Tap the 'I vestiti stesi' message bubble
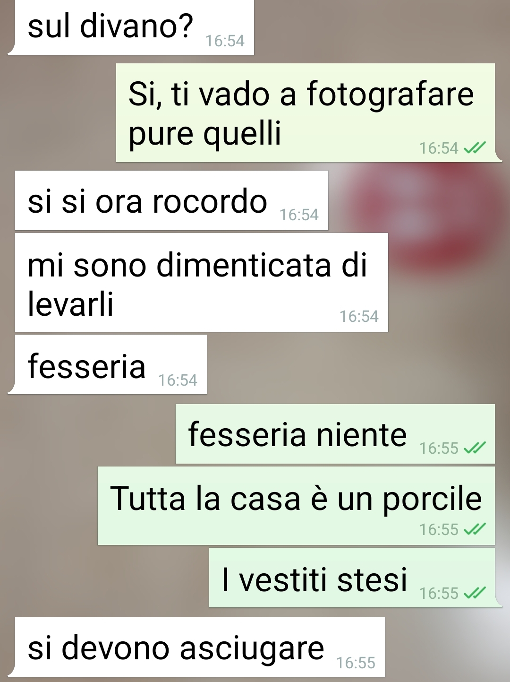Image resolution: width=510 pixels, height=682 pixels. pyautogui.click(x=356, y=578)
